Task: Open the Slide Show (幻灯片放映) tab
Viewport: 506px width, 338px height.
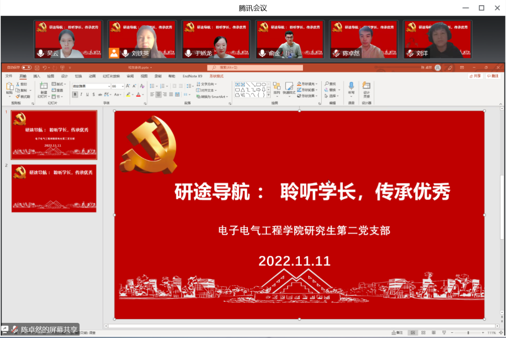Action: pos(111,76)
